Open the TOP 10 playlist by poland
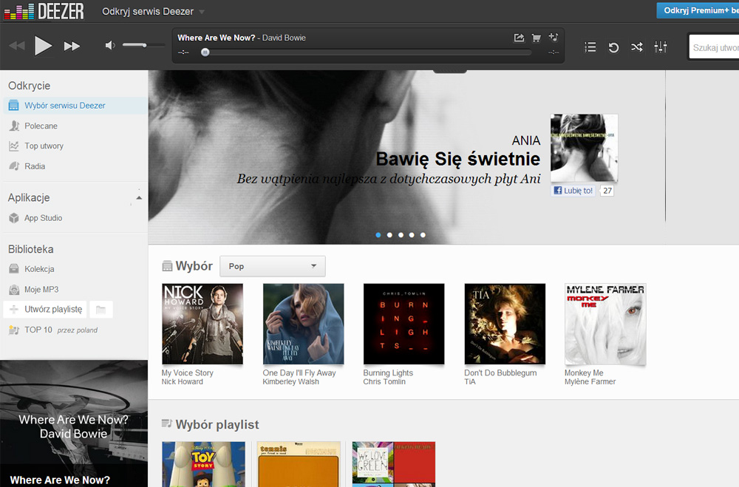The width and height of the screenshot is (739, 487). click(61, 330)
